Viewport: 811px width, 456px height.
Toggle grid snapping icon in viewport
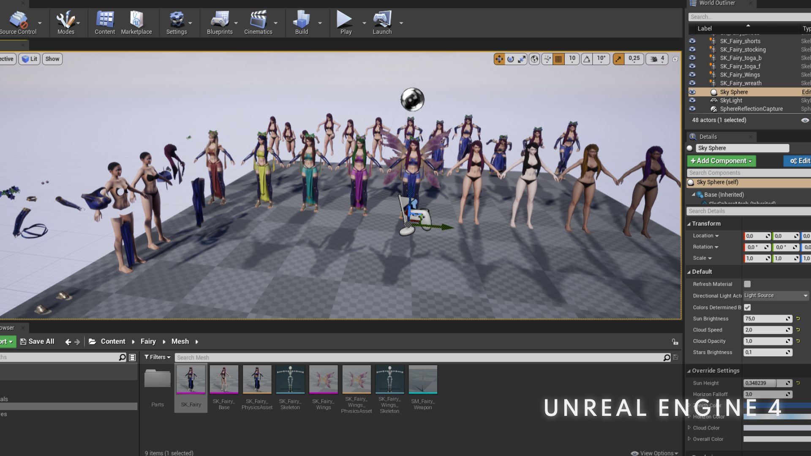(x=558, y=59)
